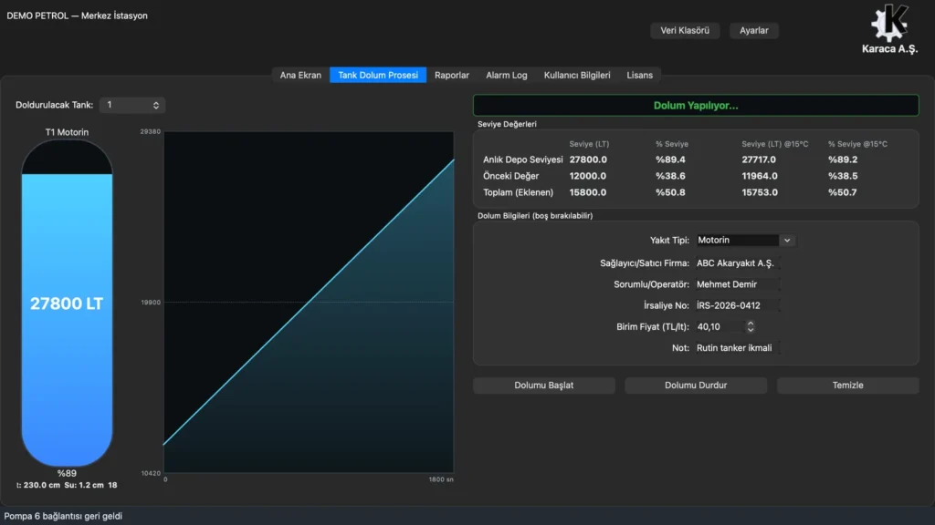The height and width of the screenshot is (525, 935).
Task: Start filling with Dolumu Başlat
Action: coord(544,386)
